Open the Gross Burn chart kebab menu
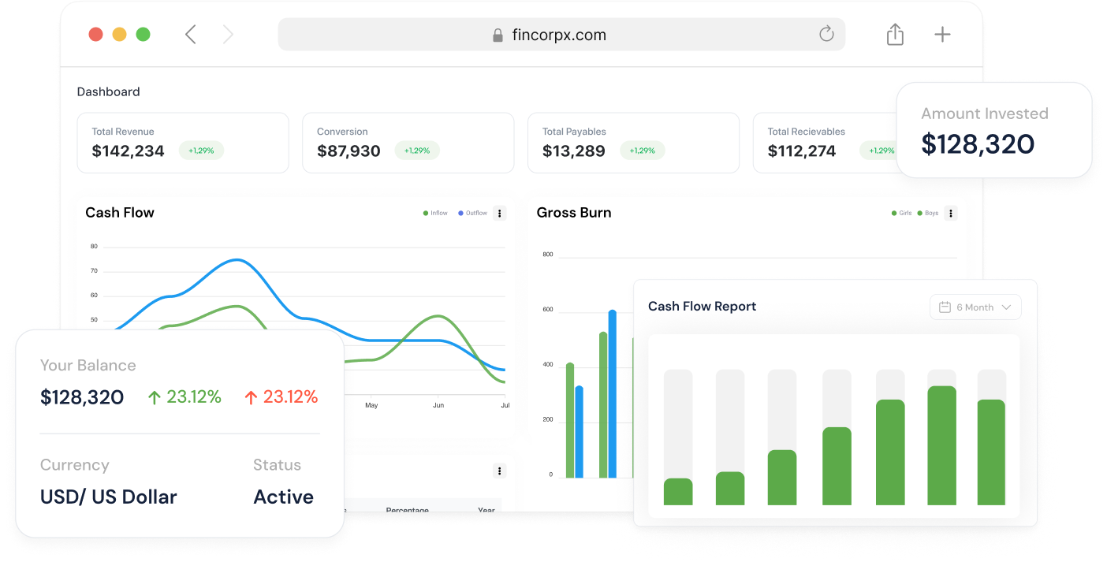Image resolution: width=1107 pixels, height=562 pixels. (950, 213)
